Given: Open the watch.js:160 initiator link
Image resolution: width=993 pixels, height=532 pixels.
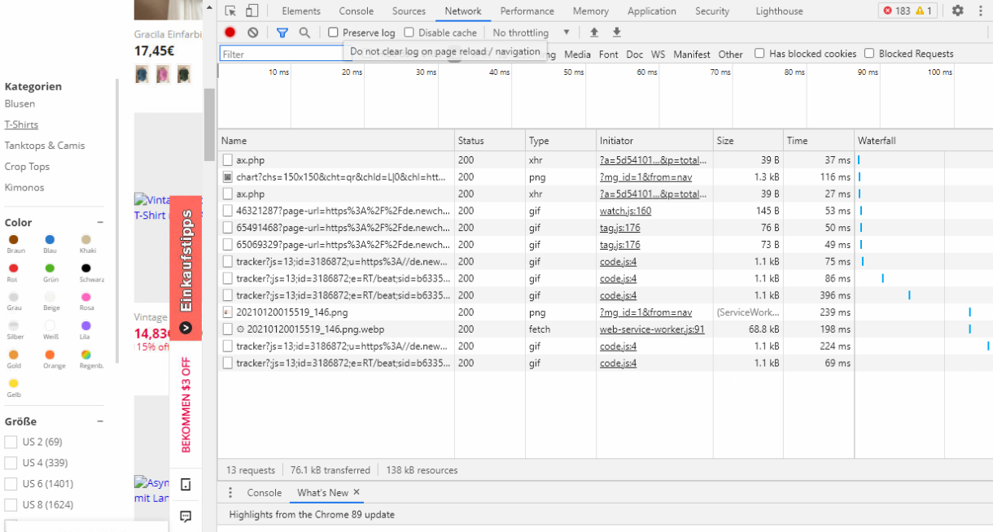Looking at the screenshot, I should (625, 211).
